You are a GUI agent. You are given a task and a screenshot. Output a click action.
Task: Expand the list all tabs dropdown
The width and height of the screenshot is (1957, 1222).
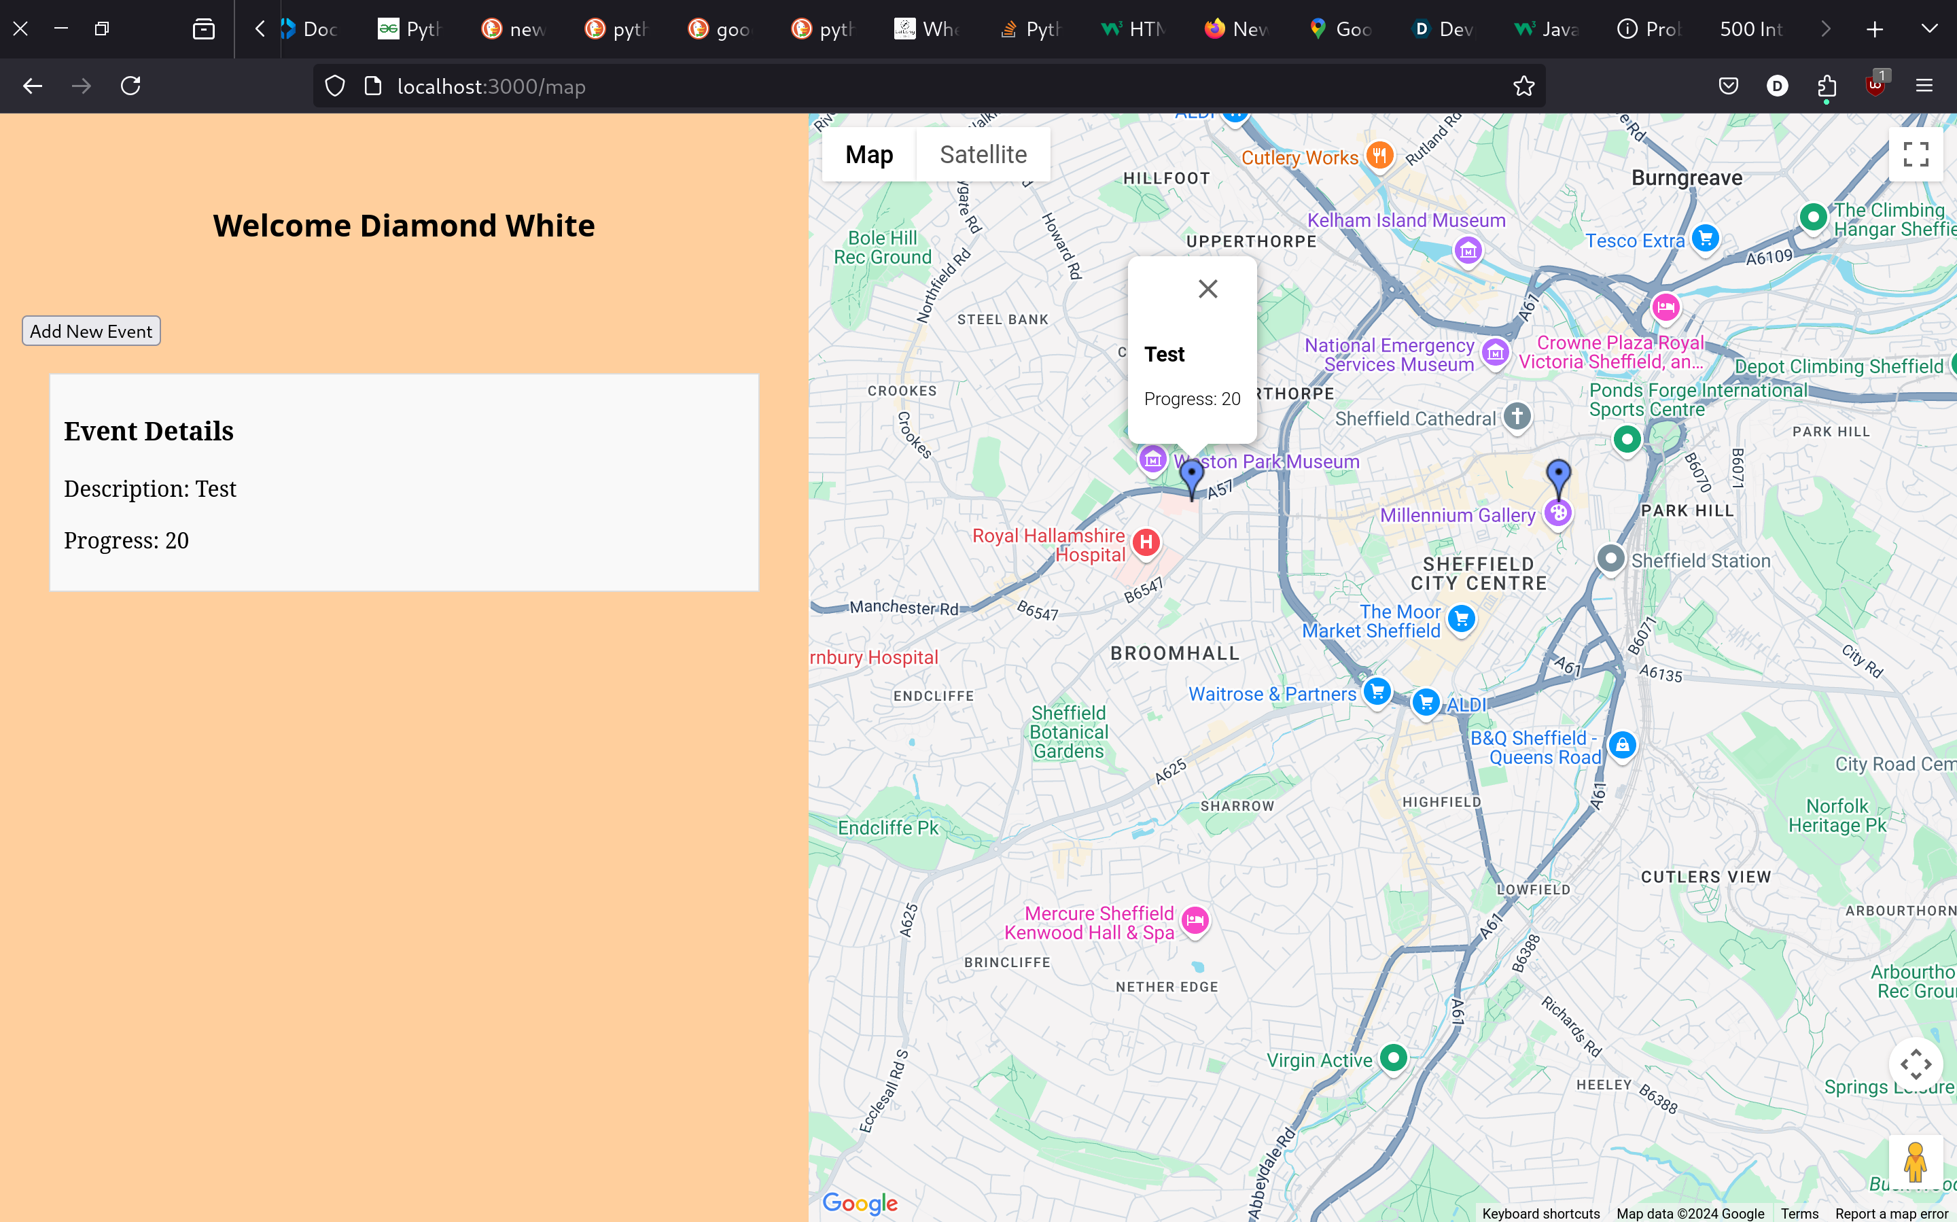point(1928,29)
